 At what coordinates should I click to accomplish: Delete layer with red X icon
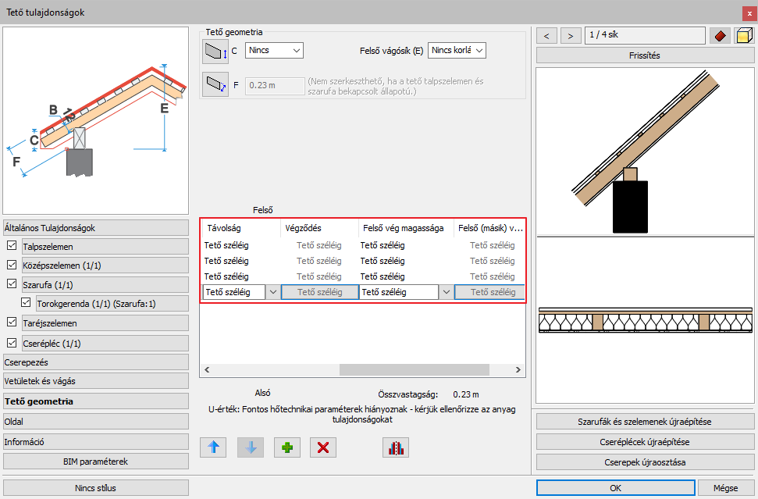pos(323,447)
